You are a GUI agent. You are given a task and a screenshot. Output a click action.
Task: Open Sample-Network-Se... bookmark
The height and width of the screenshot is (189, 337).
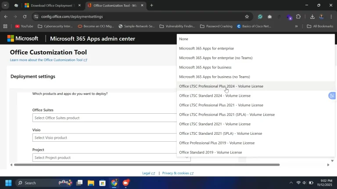pos(136,26)
